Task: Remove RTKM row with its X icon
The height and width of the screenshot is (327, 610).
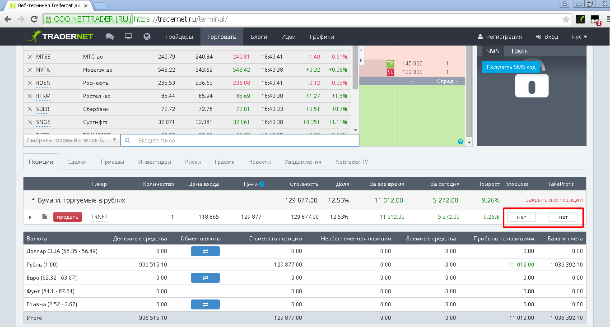Action: [x=30, y=96]
